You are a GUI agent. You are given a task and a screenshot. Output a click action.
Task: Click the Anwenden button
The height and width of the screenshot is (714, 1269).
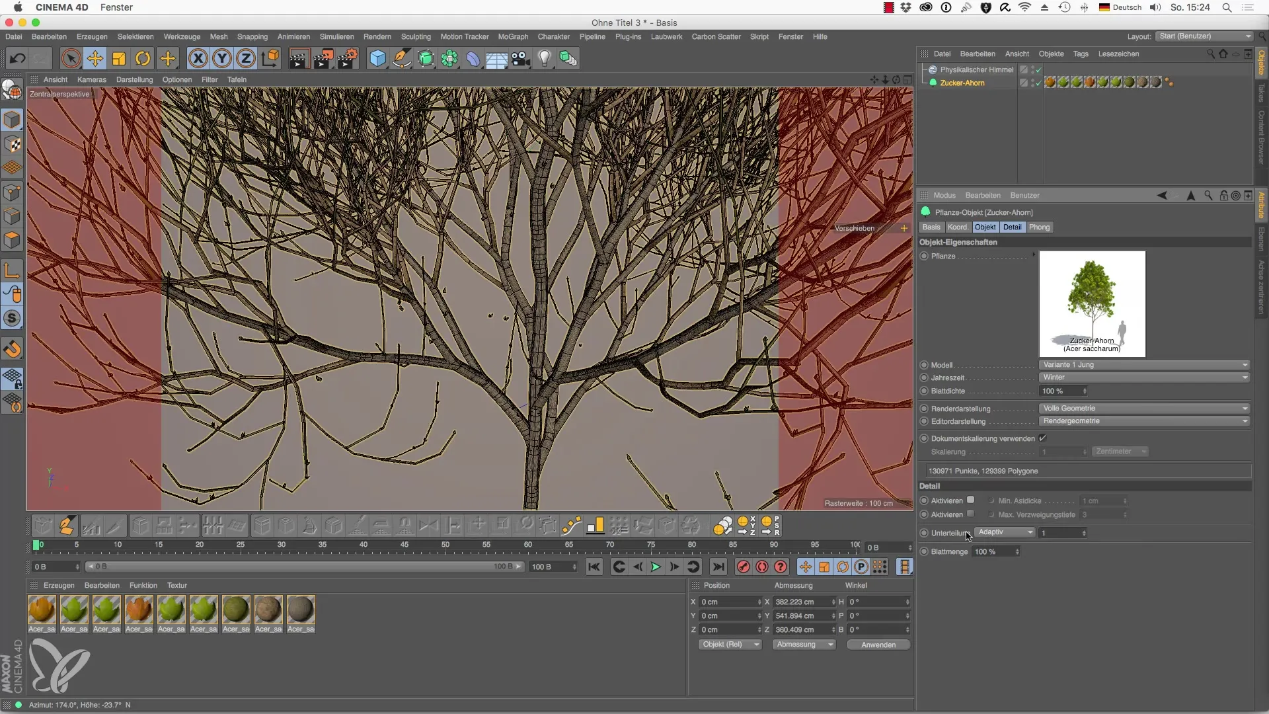pos(878,645)
